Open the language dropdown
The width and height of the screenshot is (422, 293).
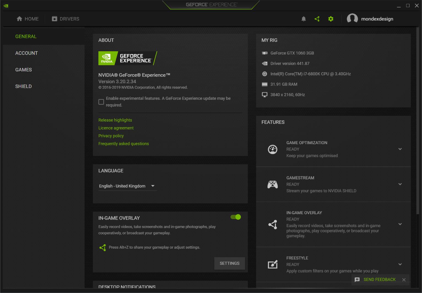[128, 186]
